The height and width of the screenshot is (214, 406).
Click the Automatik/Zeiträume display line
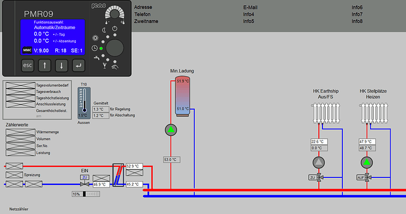(55, 28)
